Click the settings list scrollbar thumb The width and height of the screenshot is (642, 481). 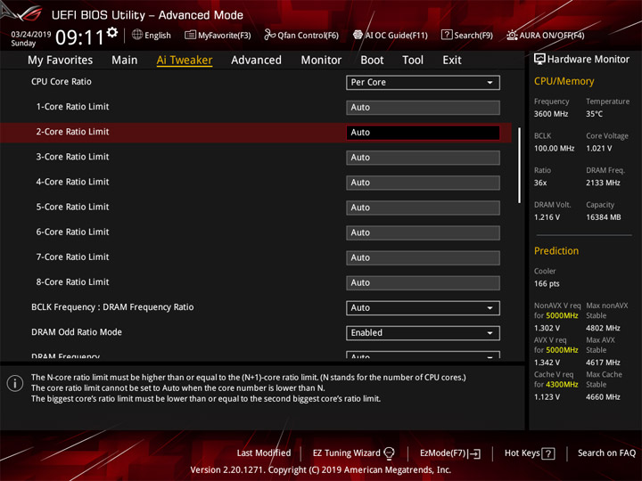(519, 166)
